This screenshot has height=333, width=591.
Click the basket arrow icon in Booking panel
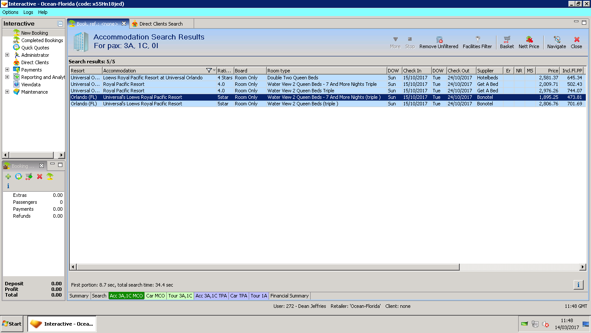click(x=29, y=176)
